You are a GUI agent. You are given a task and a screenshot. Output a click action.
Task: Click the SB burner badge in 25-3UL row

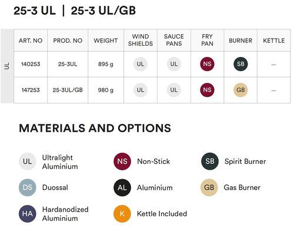(240, 64)
